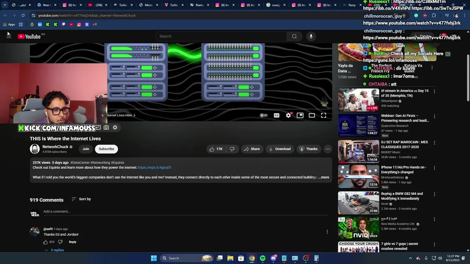Click the search magnifier button in YouTube header
470x264 pixels.
pos(294,36)
